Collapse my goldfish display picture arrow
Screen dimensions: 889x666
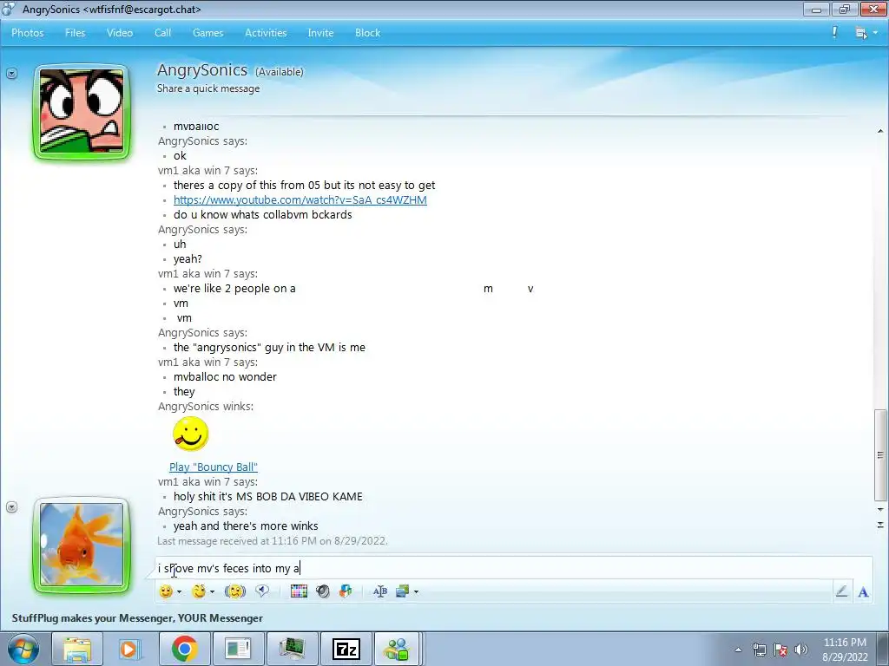click(x=11, y=506)
